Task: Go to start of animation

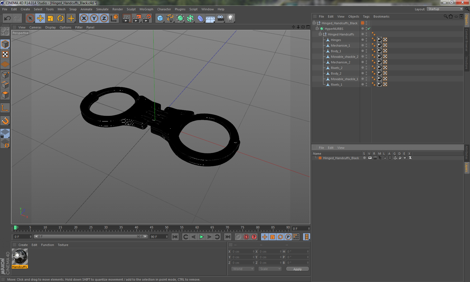Action: 175,237
